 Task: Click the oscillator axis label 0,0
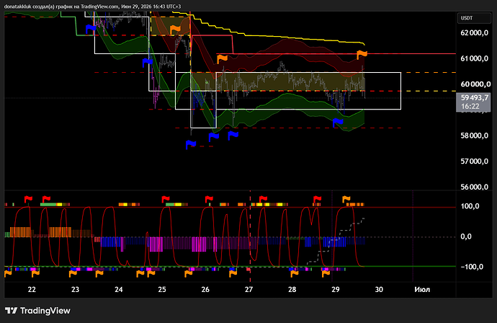pos(466,236)
